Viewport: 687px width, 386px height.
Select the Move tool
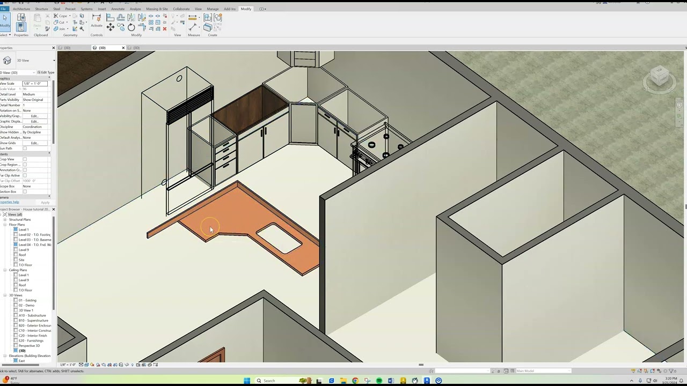(110, 27)
